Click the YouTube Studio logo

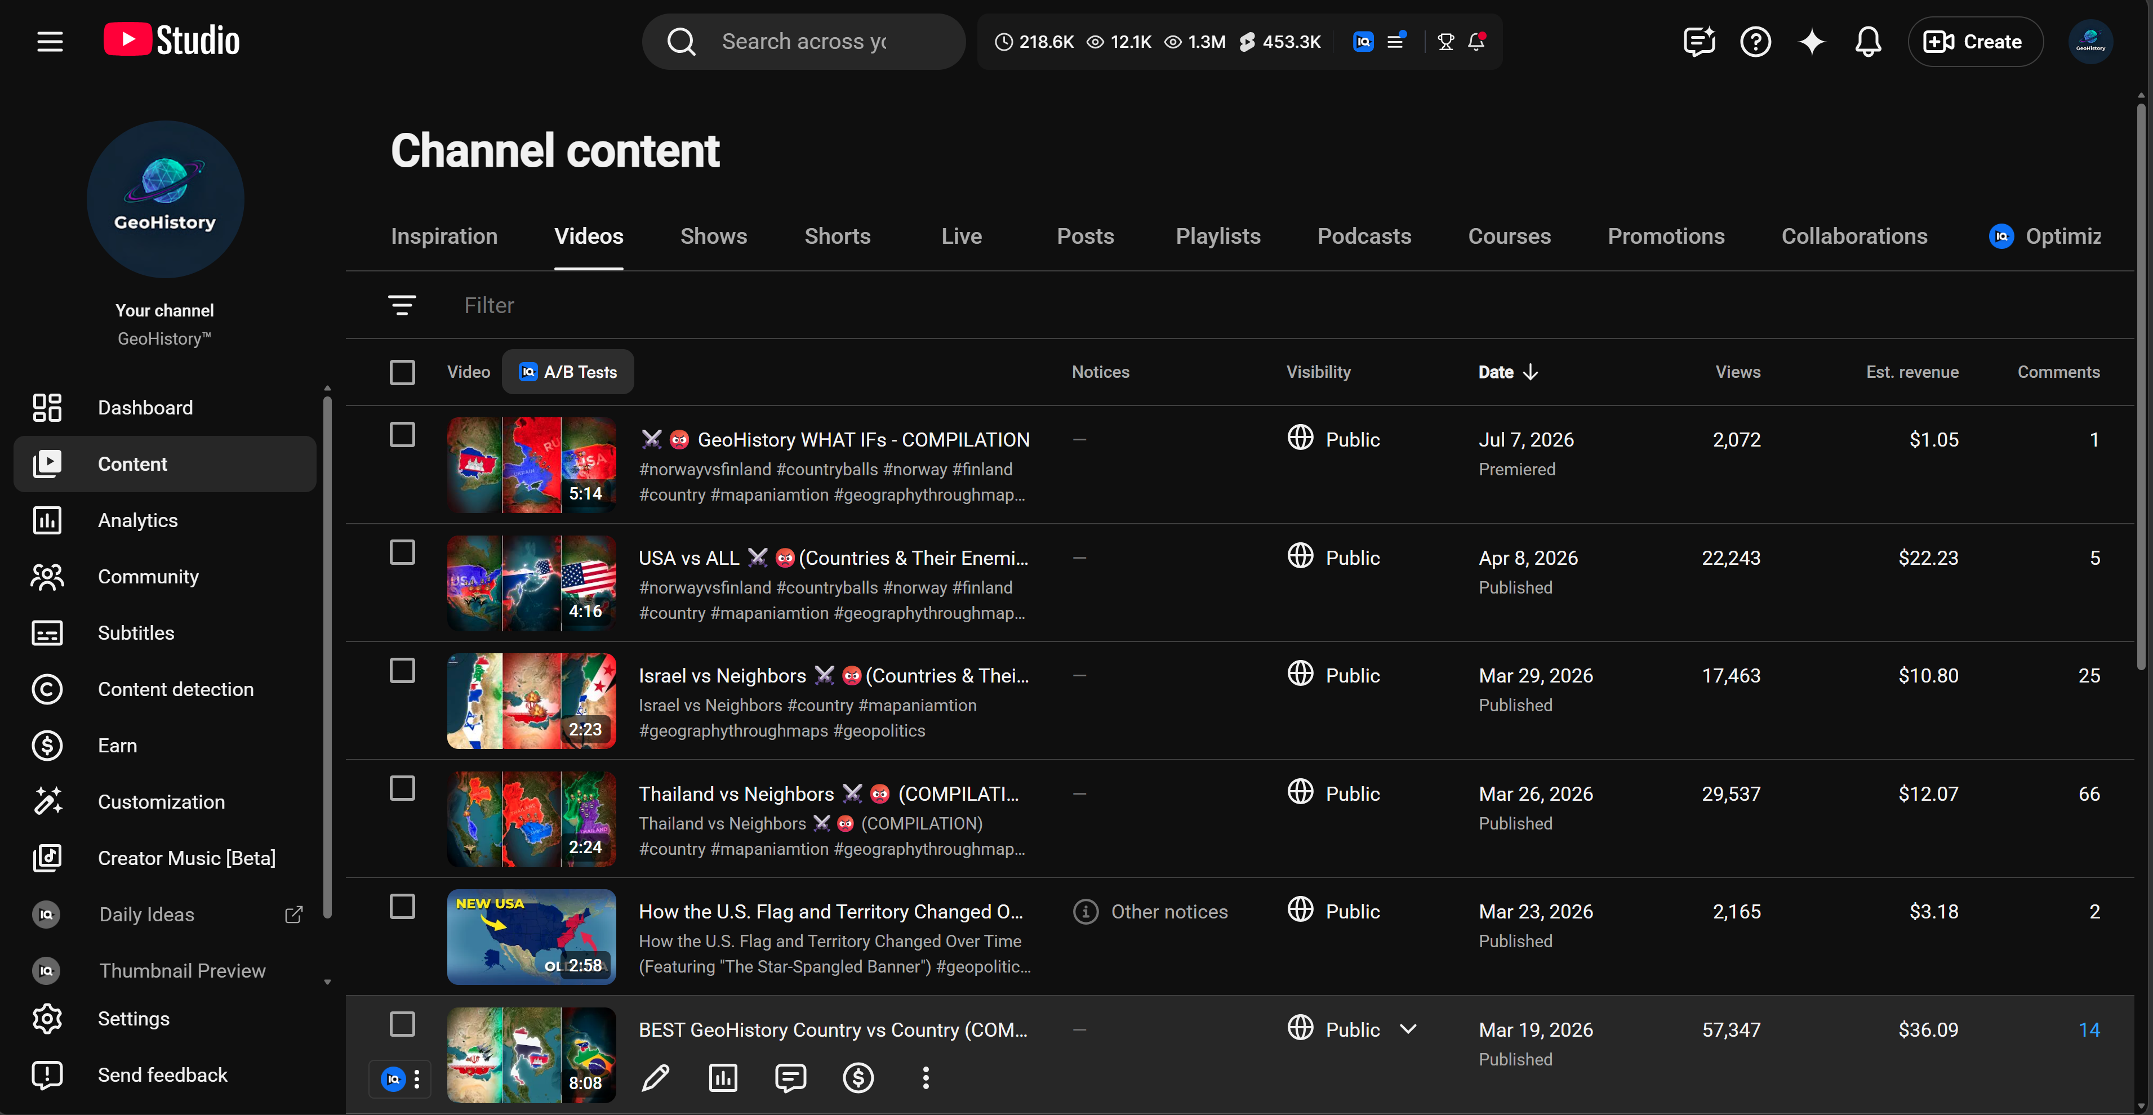tap(171, 40)
